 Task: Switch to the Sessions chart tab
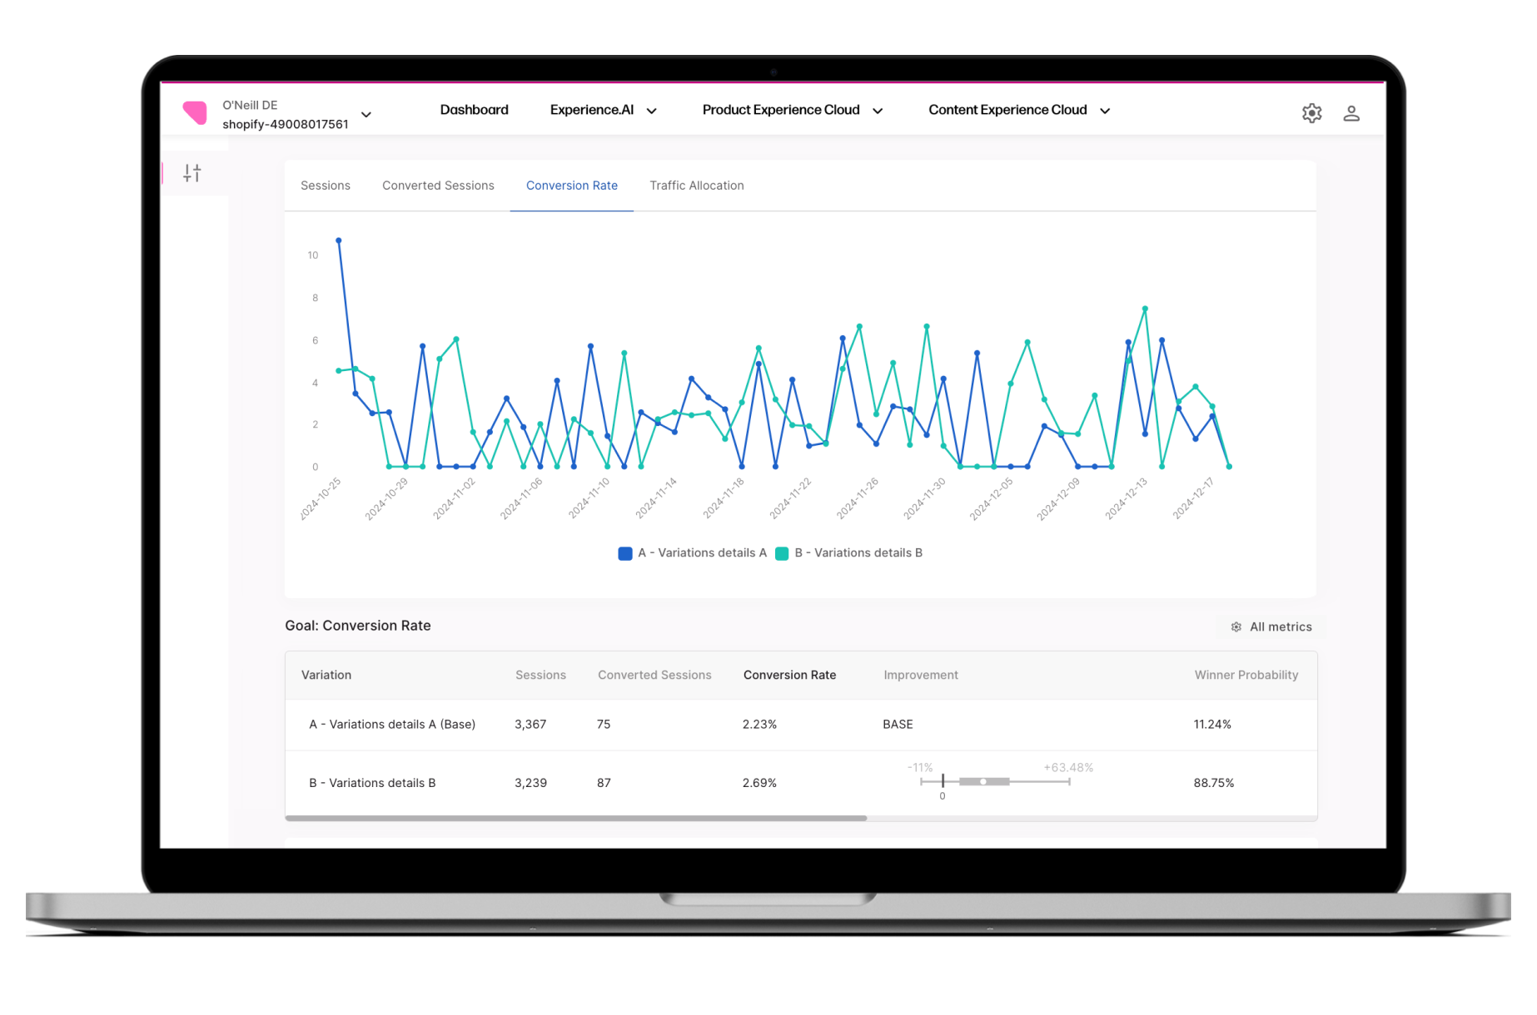coord(326,186)
